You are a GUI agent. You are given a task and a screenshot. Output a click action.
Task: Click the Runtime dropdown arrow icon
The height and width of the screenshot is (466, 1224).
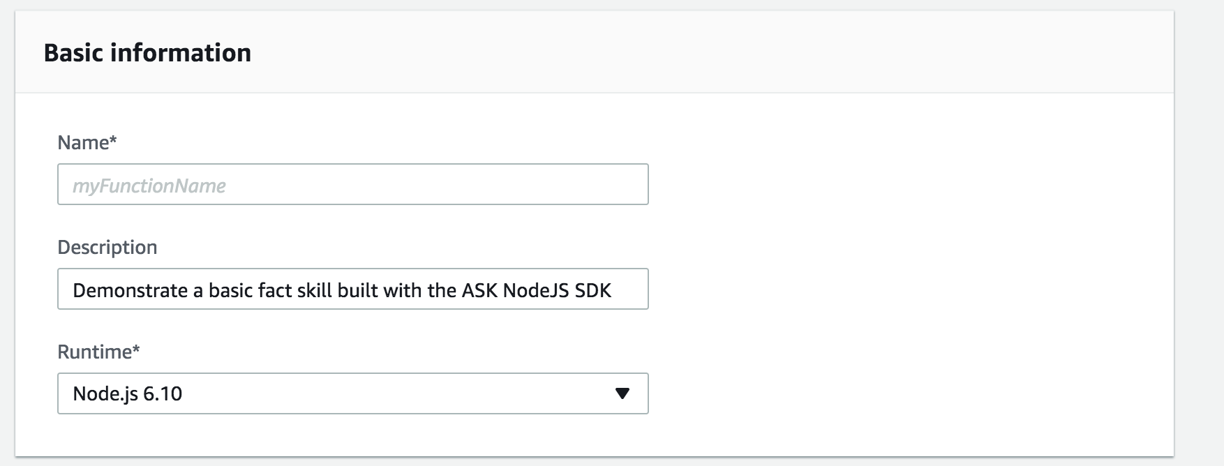coord(622,393)
